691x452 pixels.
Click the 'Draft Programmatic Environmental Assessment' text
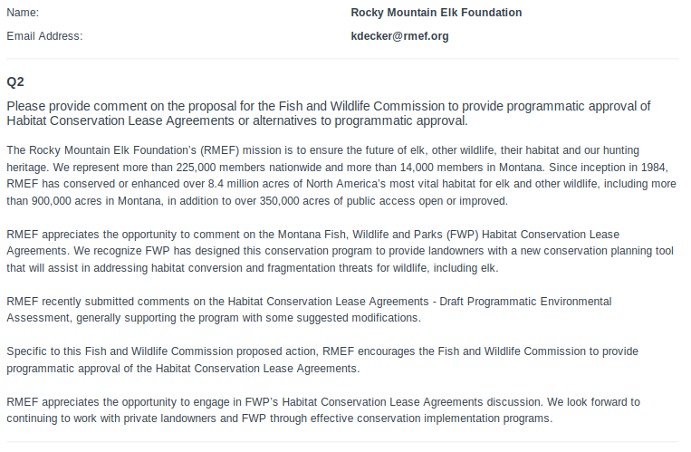point(525,302)
